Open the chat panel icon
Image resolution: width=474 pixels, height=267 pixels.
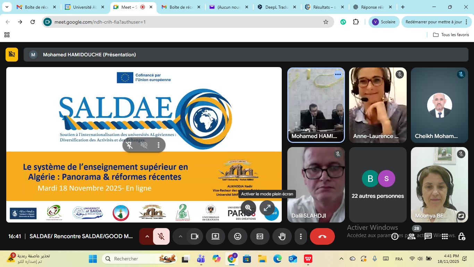[x=428, y=236]
